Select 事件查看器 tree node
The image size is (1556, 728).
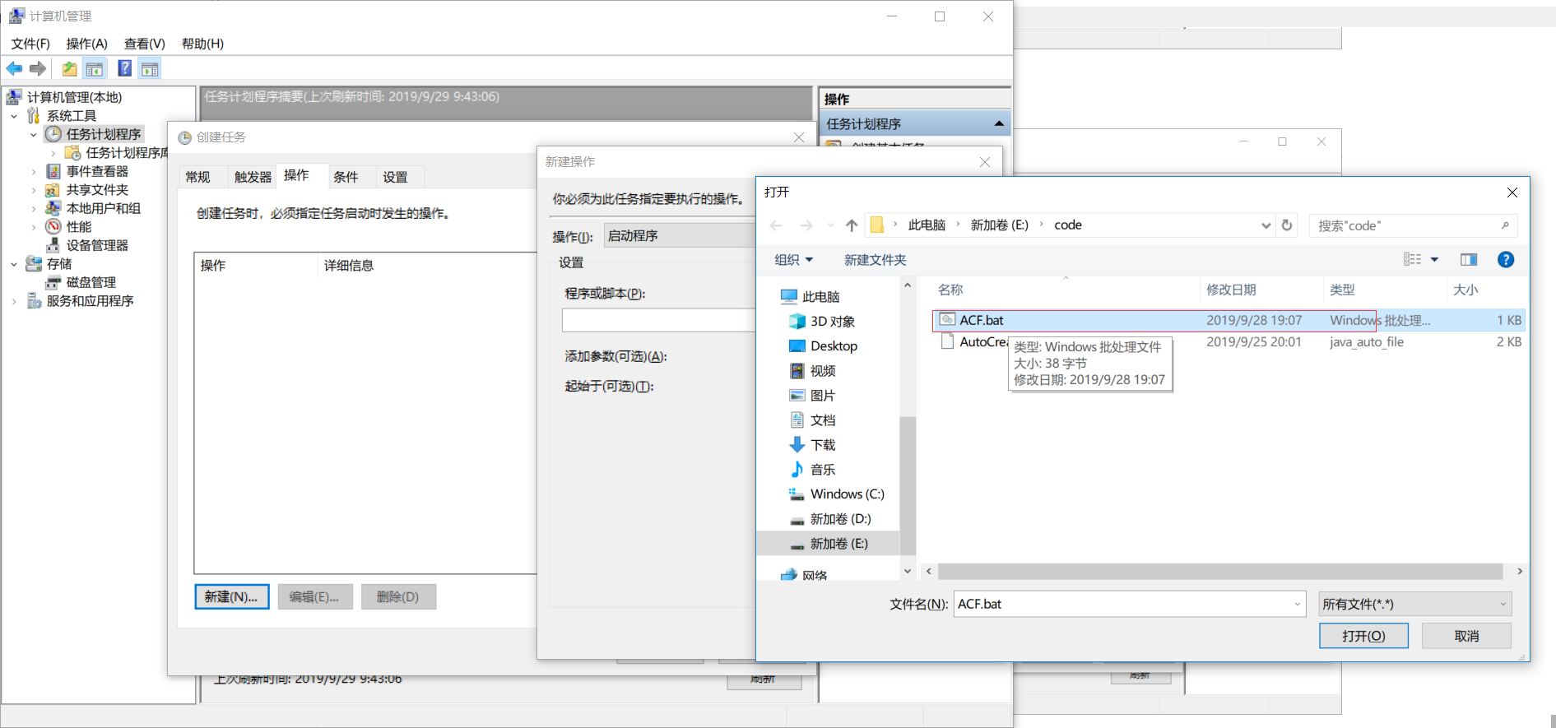97,171
